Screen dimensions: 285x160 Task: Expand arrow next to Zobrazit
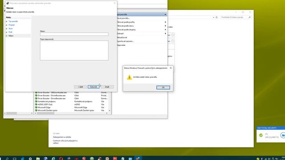pos(165,34)
